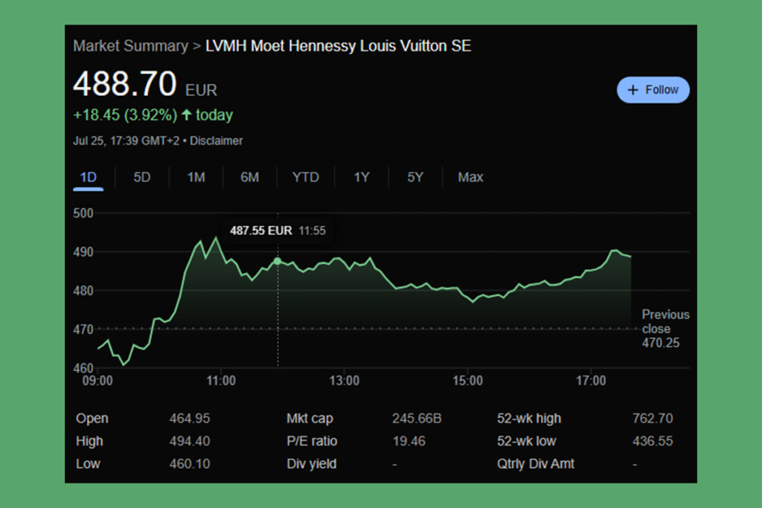Image resolution: width=762 pixels, height=508 pixels.
Task: Show the 1Y price chart
Action: click(361, 177)
